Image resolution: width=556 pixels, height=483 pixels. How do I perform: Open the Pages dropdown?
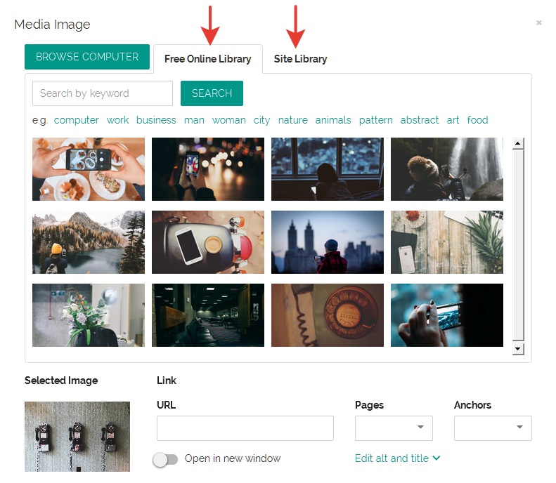click(x=394, y=428)
